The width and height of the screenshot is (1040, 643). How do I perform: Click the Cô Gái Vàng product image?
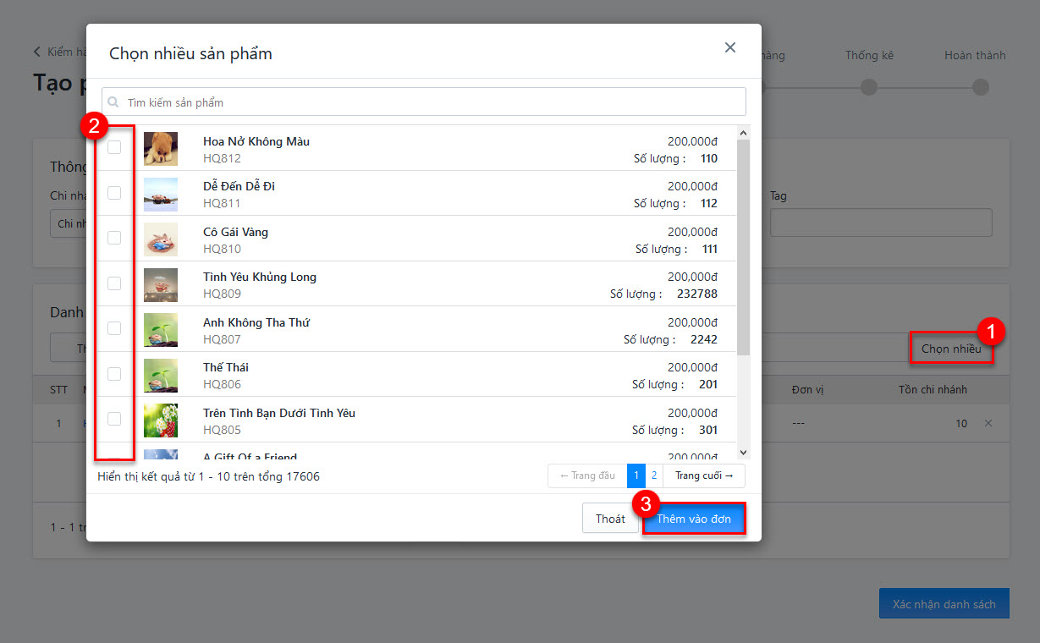[161, 239]
